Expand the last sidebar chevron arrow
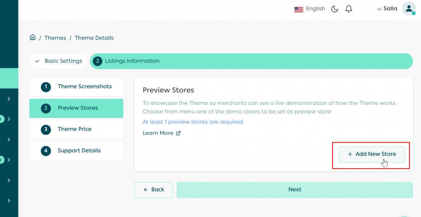The width and height of the screenshot is (421, 217). (9, 201)
